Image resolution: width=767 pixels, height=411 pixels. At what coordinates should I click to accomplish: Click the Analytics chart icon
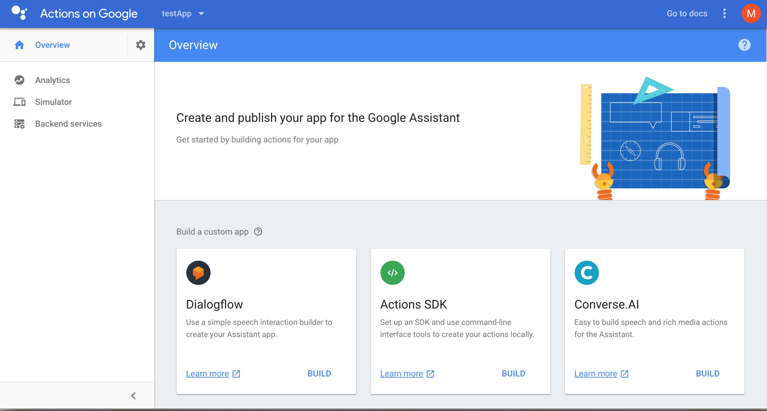(x=19, y=80)
